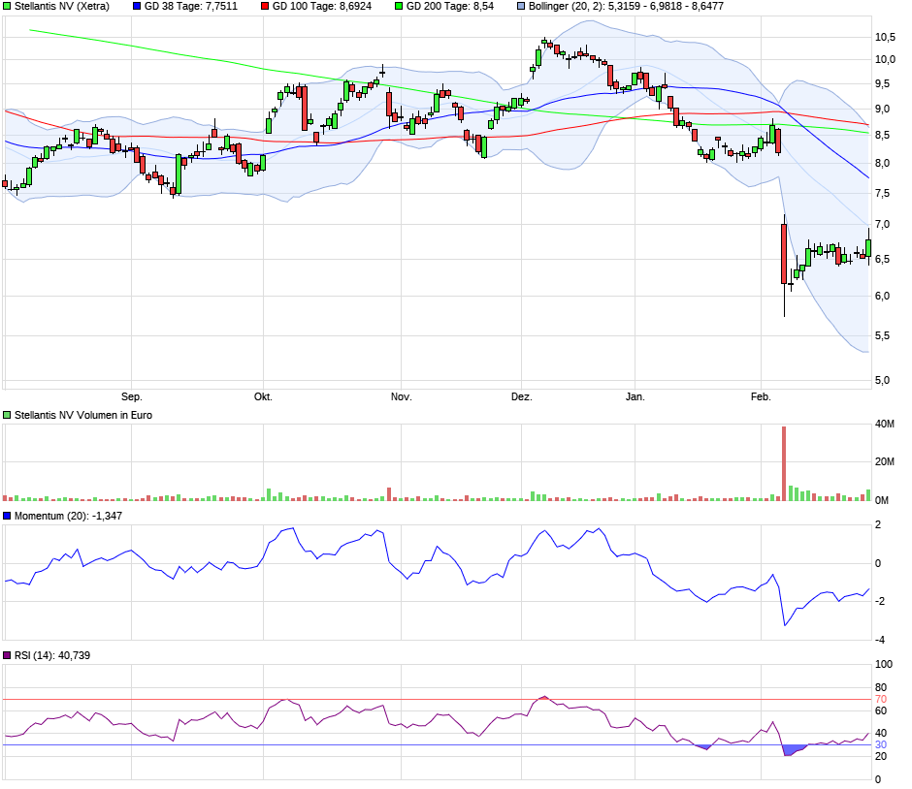Click the Dez. month label on the time axis

click(522, 396)
